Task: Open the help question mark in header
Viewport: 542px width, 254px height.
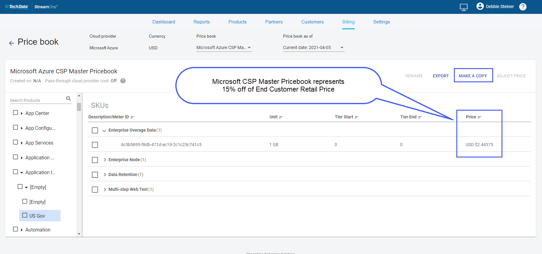Action: (523, 7)
